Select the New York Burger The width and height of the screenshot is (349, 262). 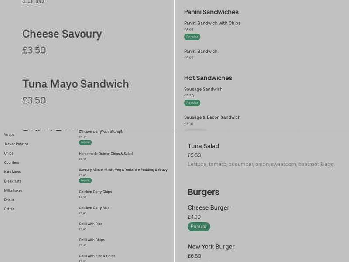[211, 247]
